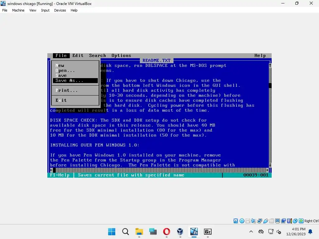The height and width of the screenshot is (239, 319).
Task: Click the optical disk indicator icon
Action: [242, 221]
